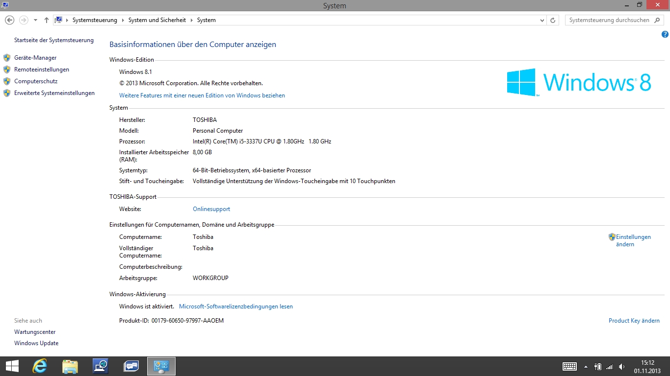This screenshot has width=670, height=376.
Task: Open the TOSHIBA Onlinesupport link
Action: coord(211,209)
